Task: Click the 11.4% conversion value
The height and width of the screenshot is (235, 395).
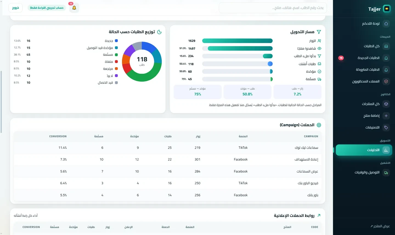Action: (63, 148)
